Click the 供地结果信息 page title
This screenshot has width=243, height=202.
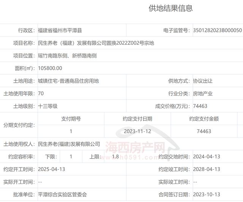point(170,8)
